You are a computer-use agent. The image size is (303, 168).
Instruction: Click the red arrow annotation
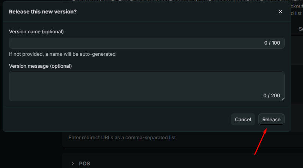[x=261, y=141]
